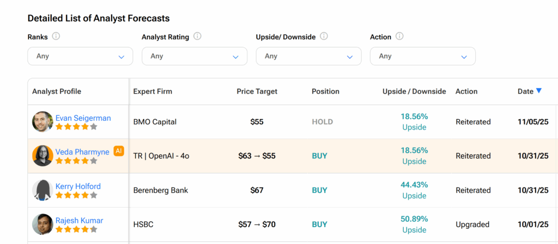Image resolution: width=558 pixels, height=244 pixels.
Task: Click Rajesh Kumar's star rating
Action: [76, 229]
